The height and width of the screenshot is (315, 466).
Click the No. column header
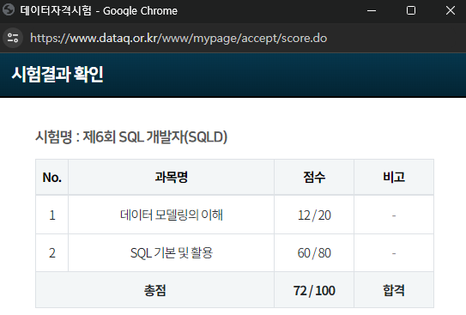pyautogui.click(x=52, y=178)
